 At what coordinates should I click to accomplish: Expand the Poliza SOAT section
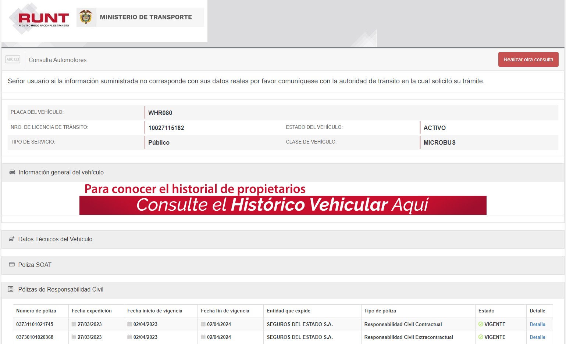point(35,265)
